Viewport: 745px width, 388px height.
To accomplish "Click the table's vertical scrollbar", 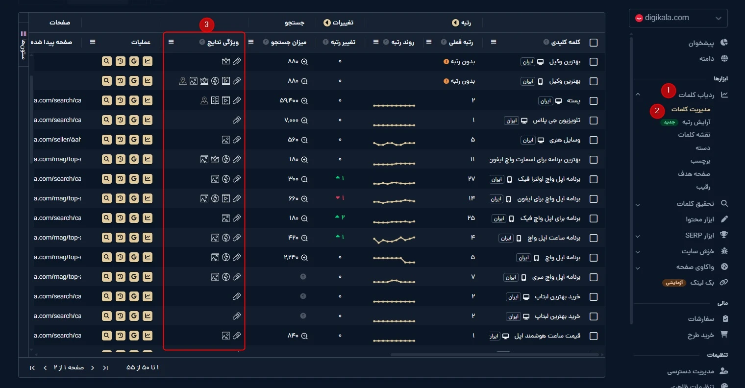I will (x=32, y=120).
